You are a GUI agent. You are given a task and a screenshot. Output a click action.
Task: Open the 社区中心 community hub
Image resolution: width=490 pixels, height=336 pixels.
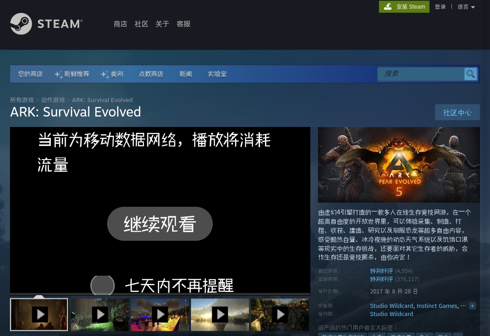click(457, 112)
